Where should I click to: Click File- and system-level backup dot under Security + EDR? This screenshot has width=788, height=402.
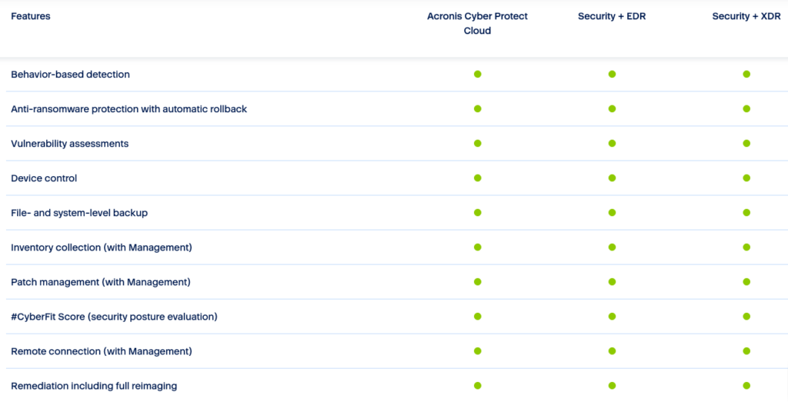click(x=612, y=213)
